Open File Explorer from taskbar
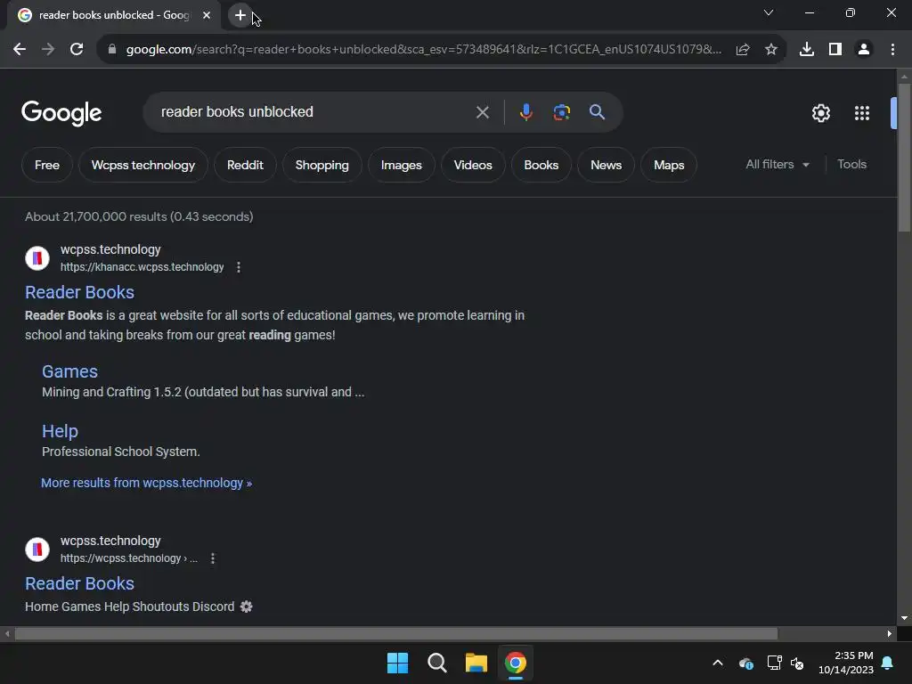This screenshot has height=684, width=912. tap(476, 663)
